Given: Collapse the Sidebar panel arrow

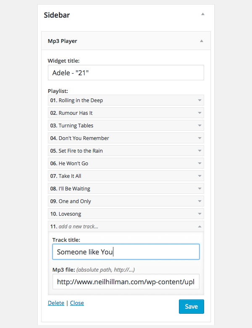Looking at the screenshot, I should 203,14.
